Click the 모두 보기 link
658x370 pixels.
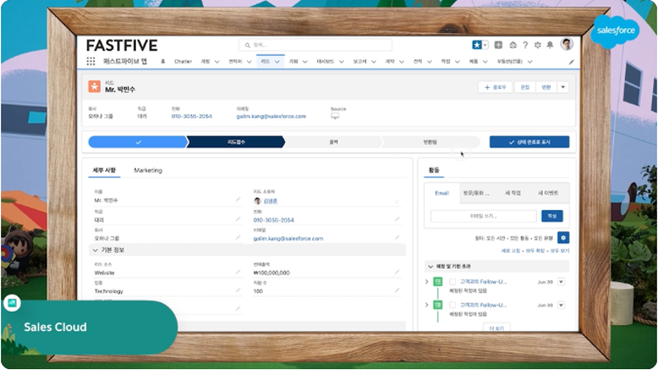(x=559, y=251)
